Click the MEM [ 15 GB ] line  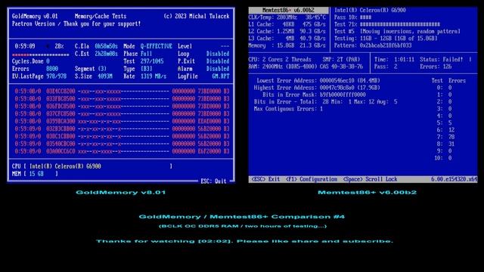tap(35, 174)
